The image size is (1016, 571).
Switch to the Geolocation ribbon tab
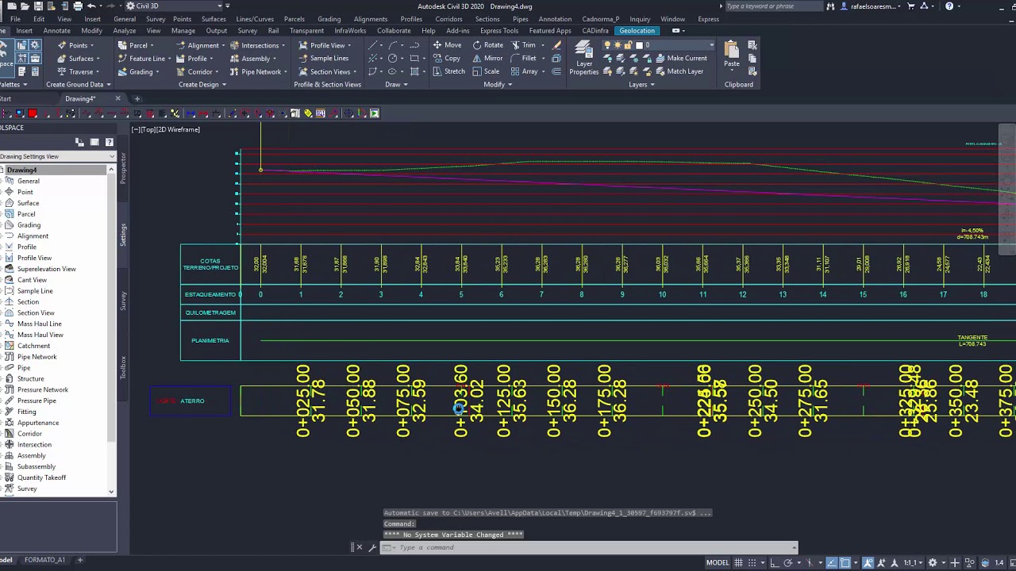point(637,31)
